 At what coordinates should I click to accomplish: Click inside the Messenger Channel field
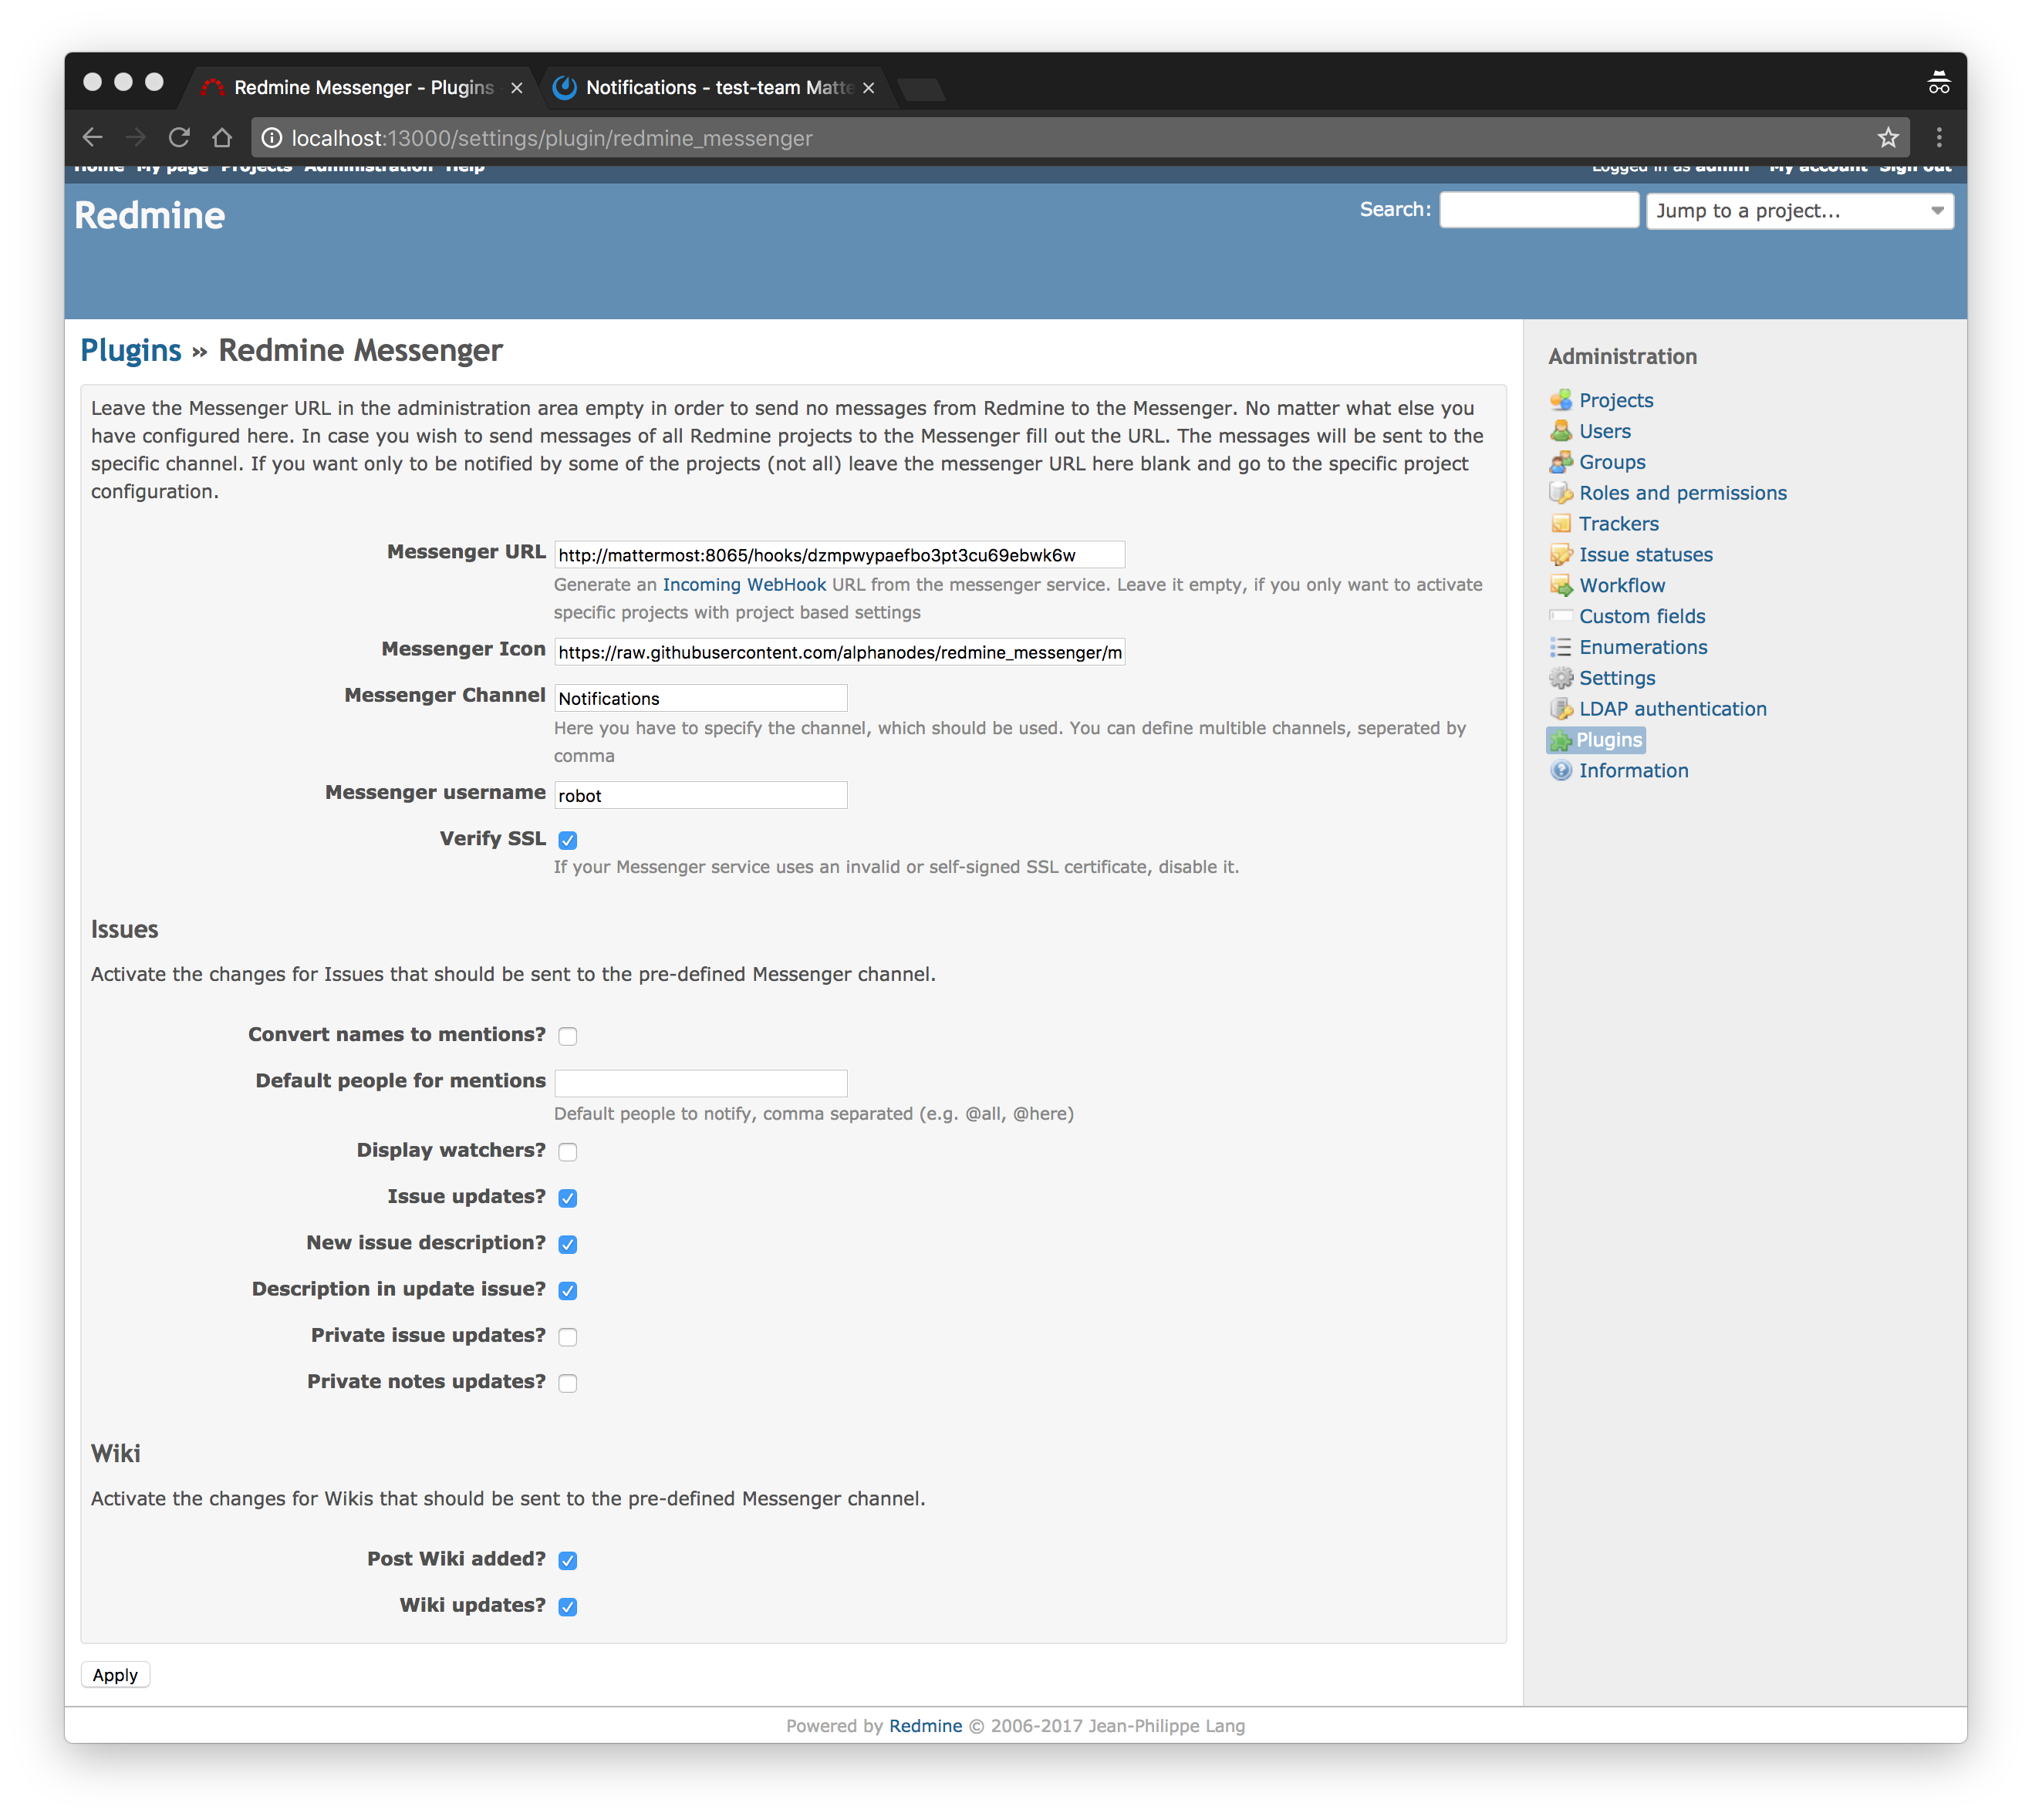(x=700, y=697)
